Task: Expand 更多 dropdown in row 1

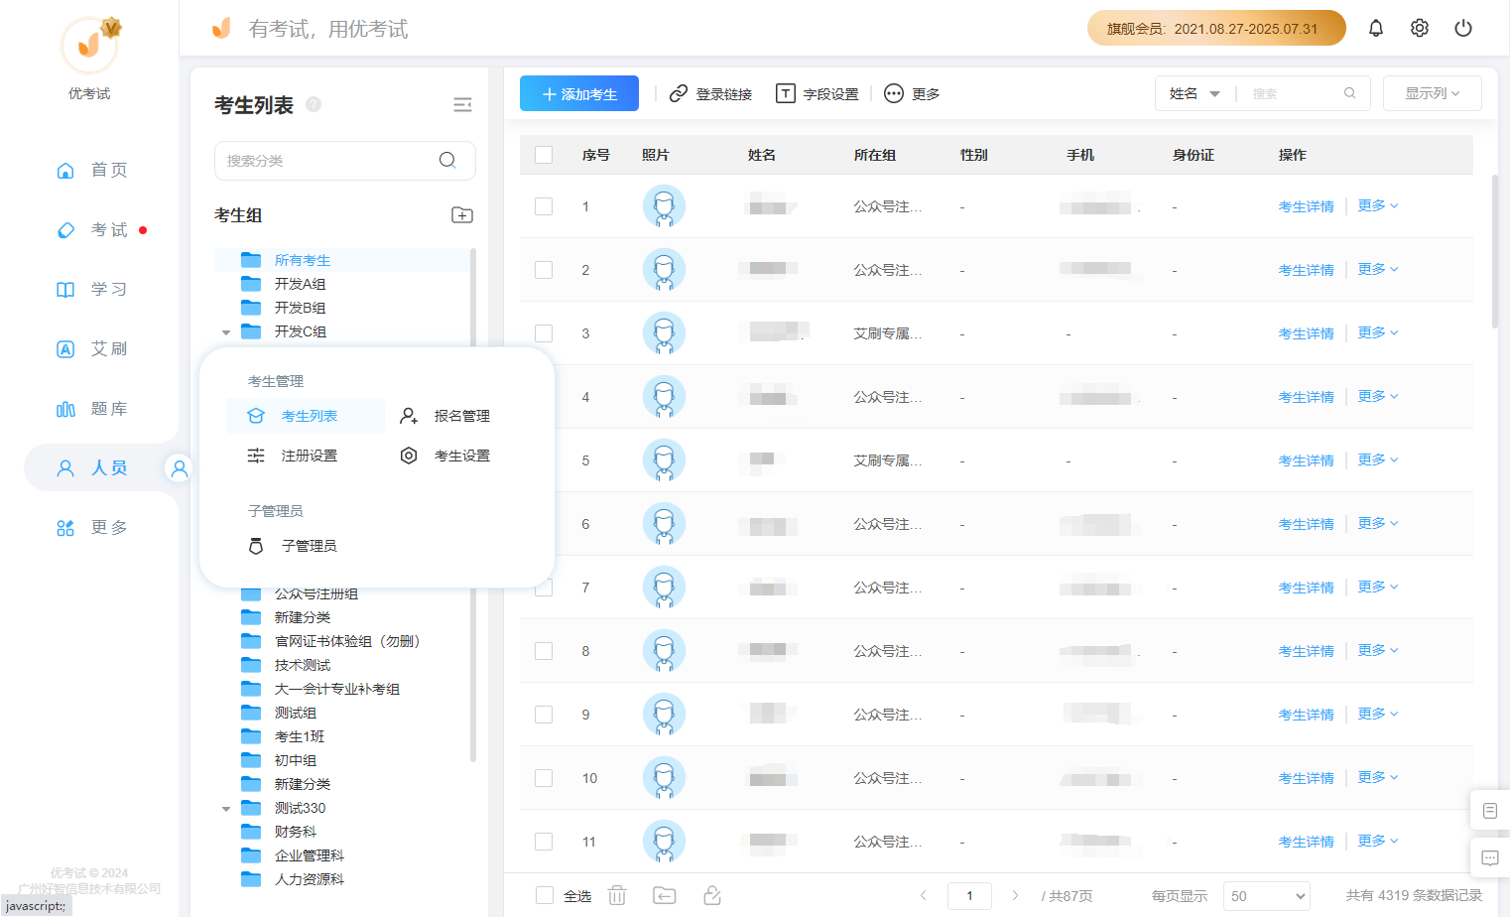Action: (x=1378, y=205)
